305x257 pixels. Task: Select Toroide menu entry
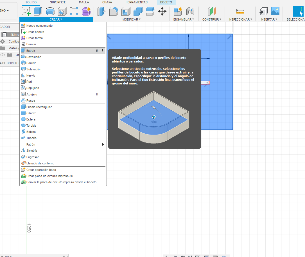coord(63,126)
